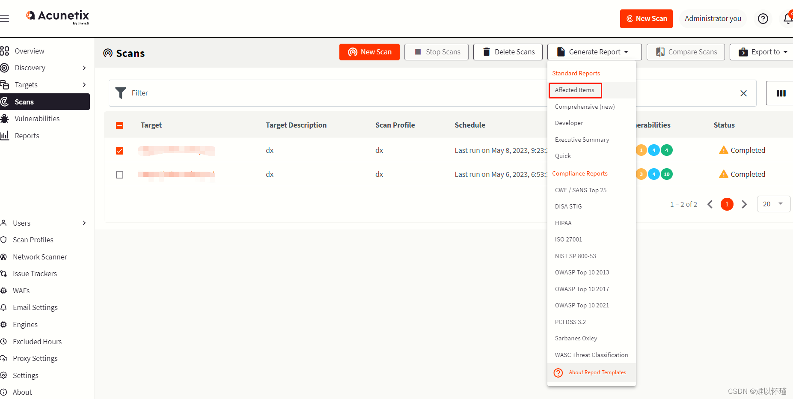Expand the Discovery submenu chevron
793x399 pixels.
click(84, 68)
